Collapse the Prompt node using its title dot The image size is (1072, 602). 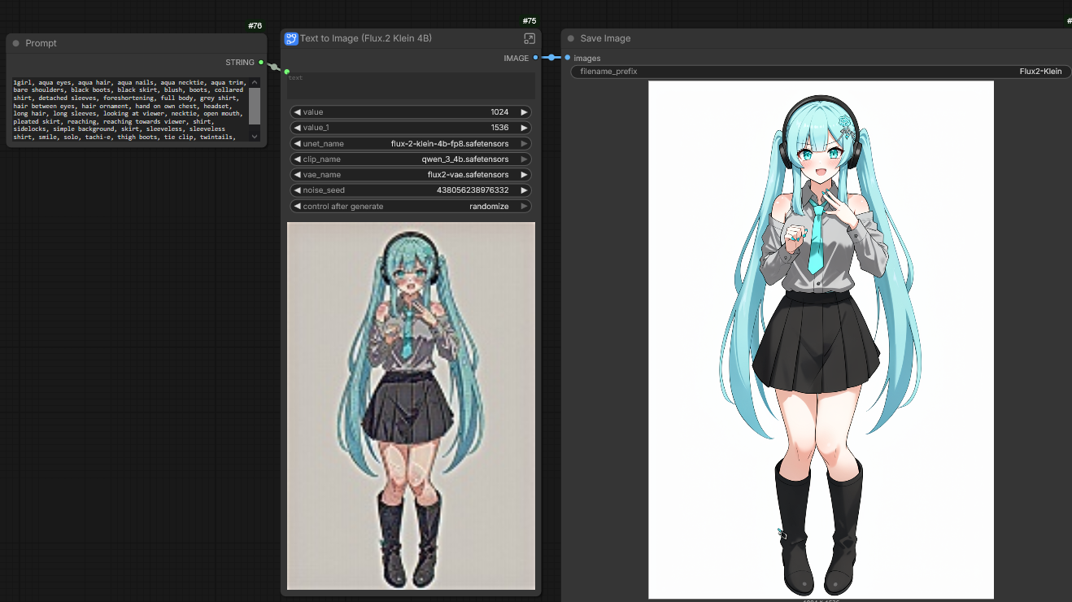coord(15,43)
